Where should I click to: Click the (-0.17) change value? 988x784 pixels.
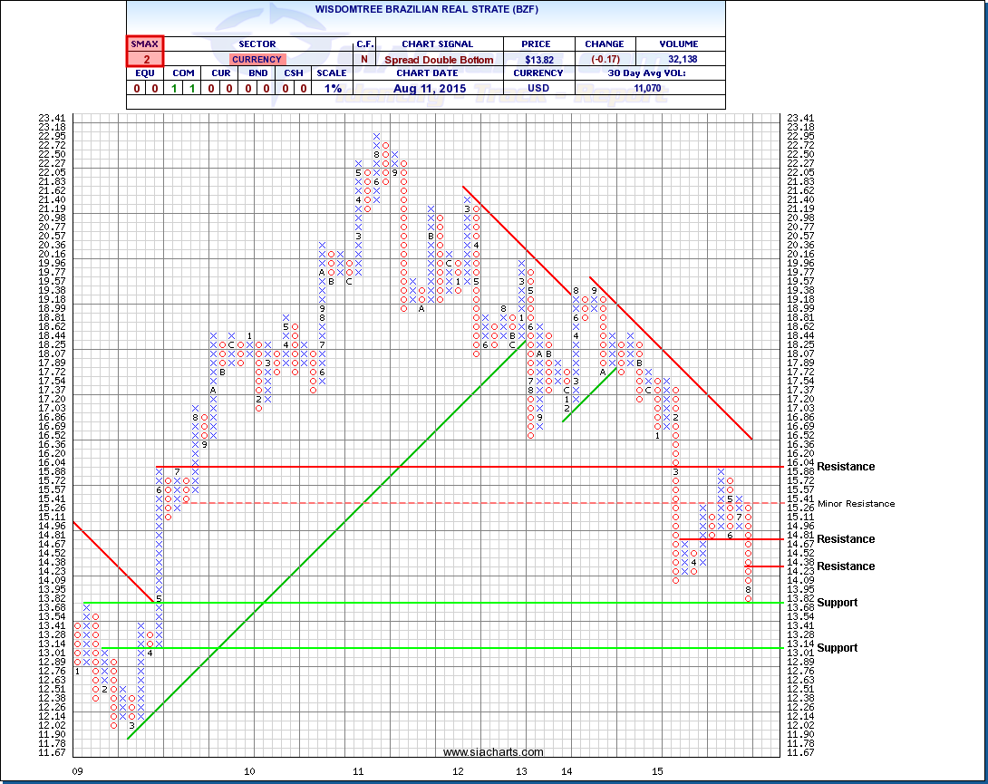coord(605,60)
